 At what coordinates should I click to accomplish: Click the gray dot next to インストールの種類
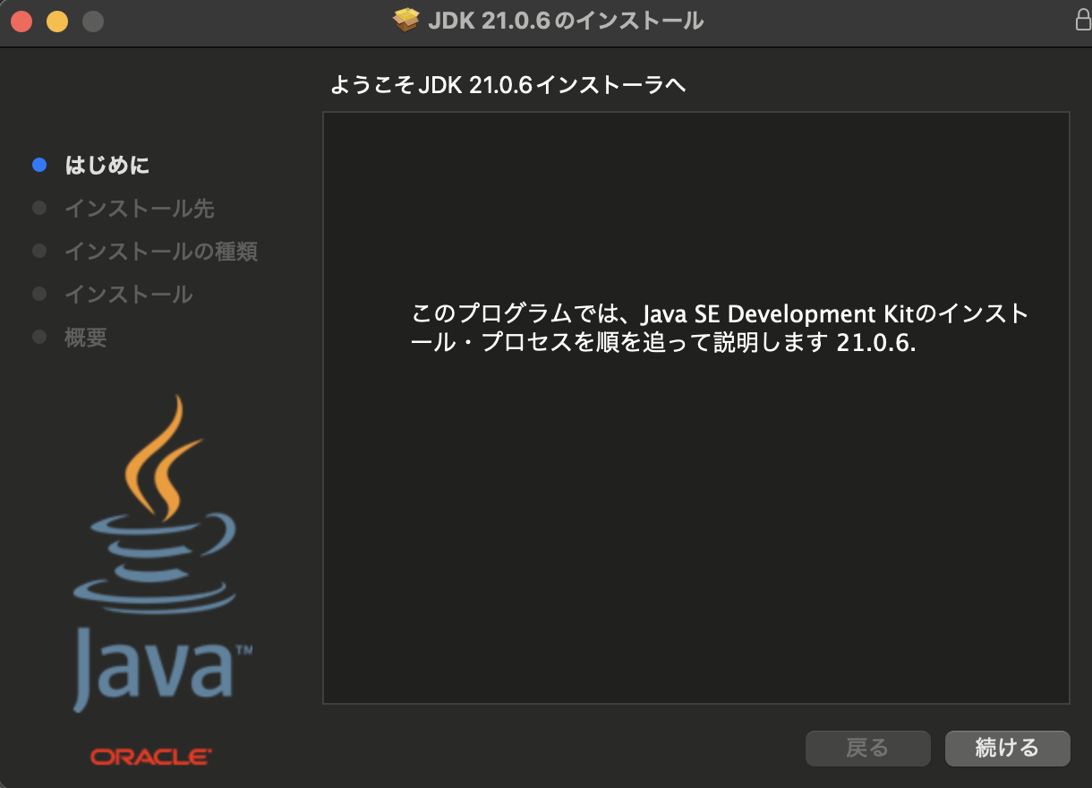tap(38, 251)
